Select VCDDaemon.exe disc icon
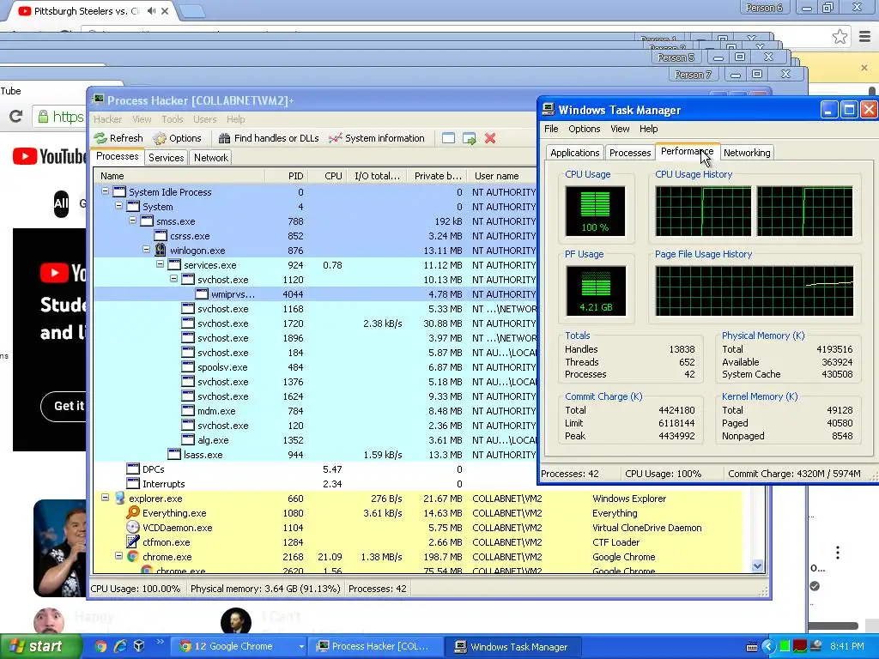This screenshot has width=879, height=659. (x=133, y=528)
